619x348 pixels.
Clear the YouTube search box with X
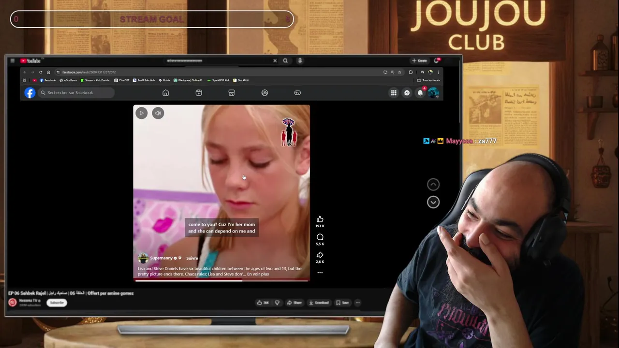[275, 61]
